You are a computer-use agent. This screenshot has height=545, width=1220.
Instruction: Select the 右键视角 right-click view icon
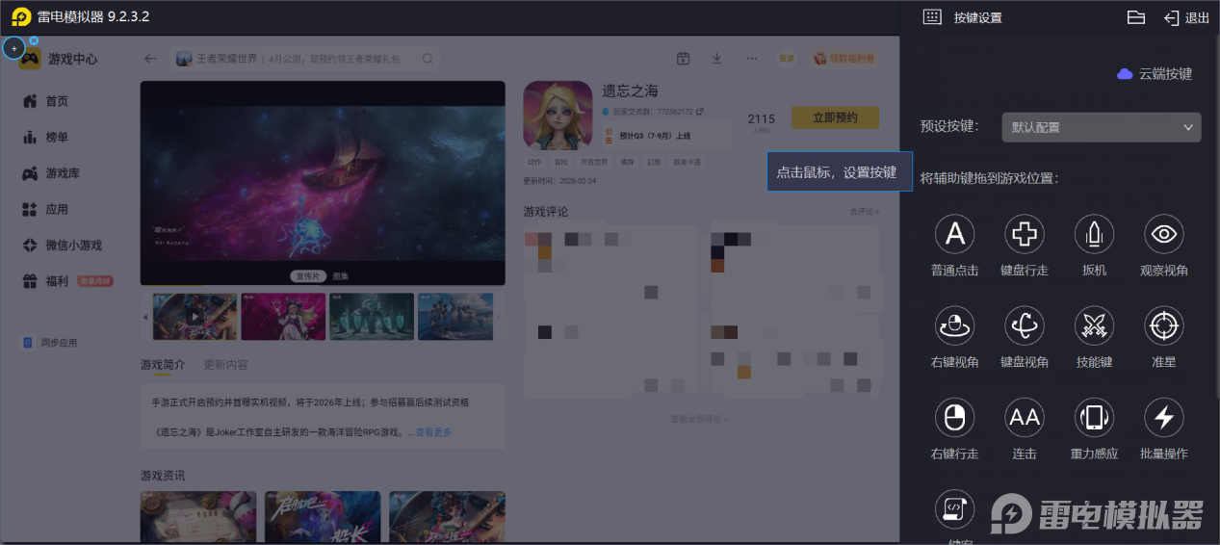click(x=955, y=325)
